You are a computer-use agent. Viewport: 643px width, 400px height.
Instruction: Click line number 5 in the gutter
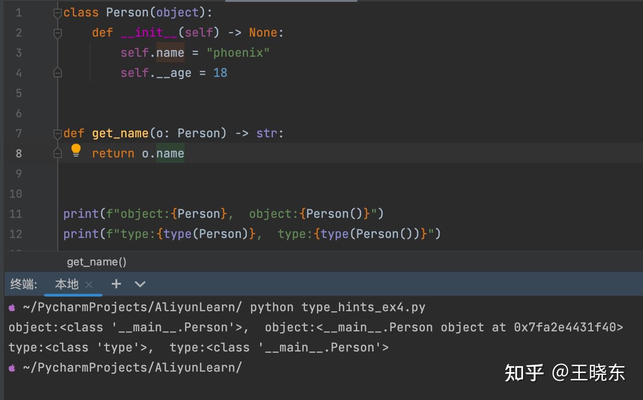(x=18, y=93)
